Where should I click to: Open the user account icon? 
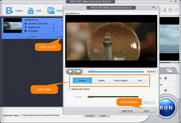[x=165, y=10]
